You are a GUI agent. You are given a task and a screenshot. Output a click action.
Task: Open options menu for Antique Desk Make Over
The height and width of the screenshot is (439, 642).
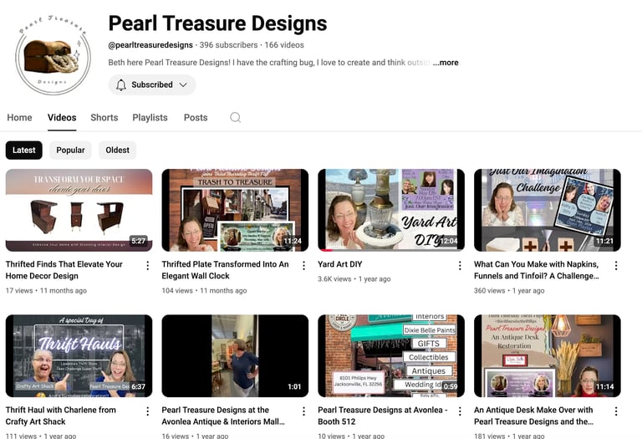[x=616, y=411]
